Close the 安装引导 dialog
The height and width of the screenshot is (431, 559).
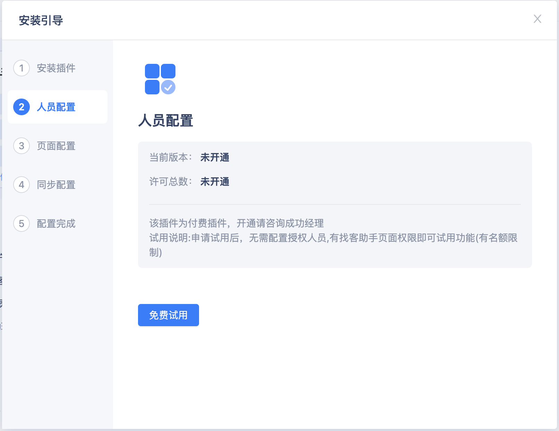pyautogui.click(x=537, y=19)
